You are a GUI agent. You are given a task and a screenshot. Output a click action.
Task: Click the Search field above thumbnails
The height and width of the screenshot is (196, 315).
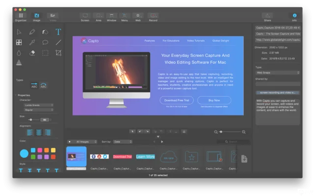pos(234,142)
